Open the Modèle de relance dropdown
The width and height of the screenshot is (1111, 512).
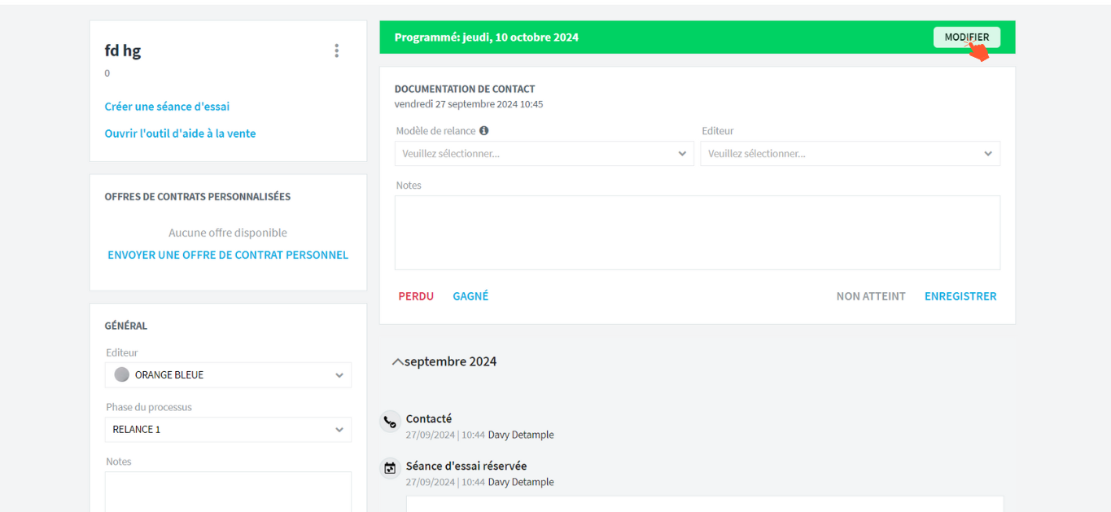[545, 153]
